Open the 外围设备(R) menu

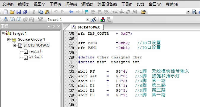click(107, 4)
